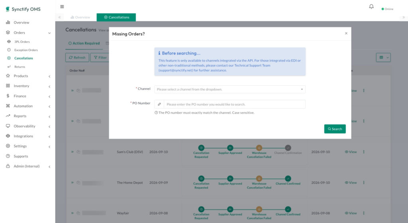Open the notifications bell
Image resolution: width=408 pixels, height=223 pixels.
point(371,6)
